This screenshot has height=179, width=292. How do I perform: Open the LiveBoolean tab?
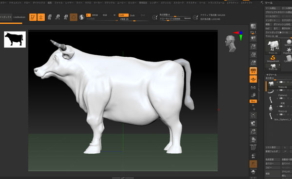pos(19,17)
